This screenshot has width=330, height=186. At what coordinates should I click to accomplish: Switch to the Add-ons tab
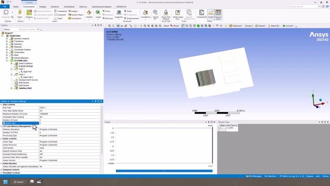coord(83,7)
